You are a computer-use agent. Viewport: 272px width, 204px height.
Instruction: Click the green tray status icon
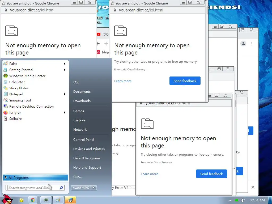(236, 200)
